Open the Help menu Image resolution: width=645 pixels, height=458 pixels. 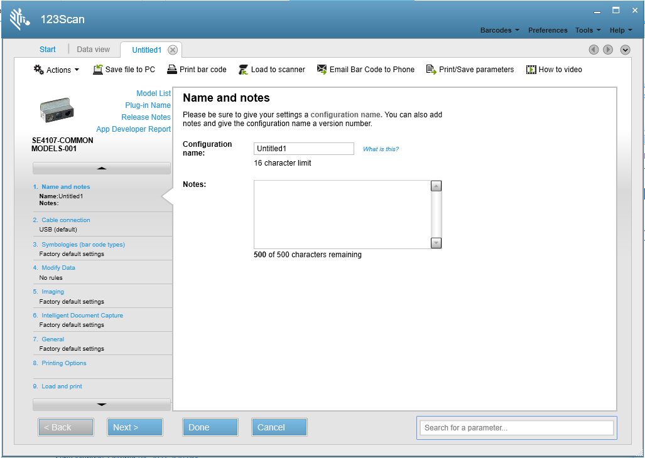(x=621, y=30)
